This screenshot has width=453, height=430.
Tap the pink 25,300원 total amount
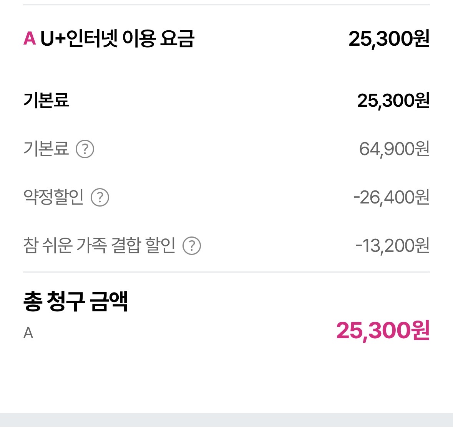(383, 331)
